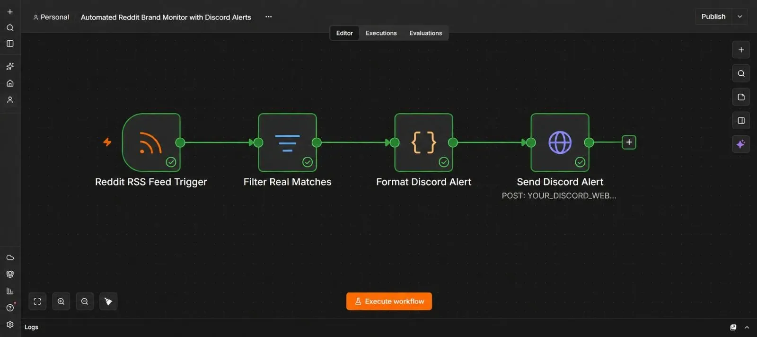Viewport: 757px width, 337px height.
Task: Switch to the Executions tab
Action: (x=381, y=33)
